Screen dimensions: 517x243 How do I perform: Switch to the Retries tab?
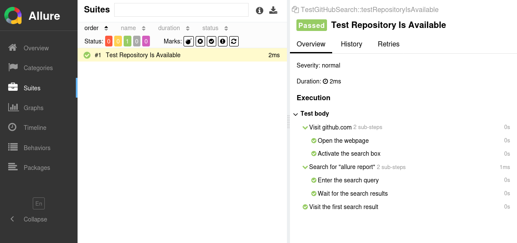pos(388,44)
